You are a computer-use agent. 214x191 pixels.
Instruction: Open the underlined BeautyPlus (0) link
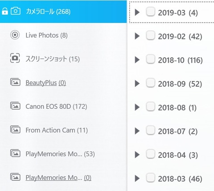click(x=46, y=83)
